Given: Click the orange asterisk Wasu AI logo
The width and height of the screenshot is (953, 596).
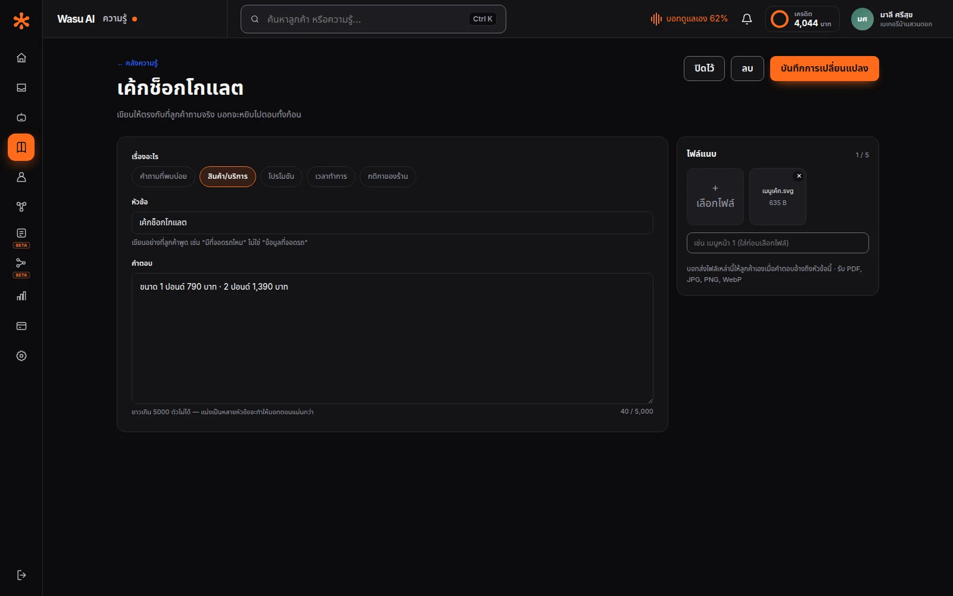Looking at the screenshot, I should tap(21, 21).
